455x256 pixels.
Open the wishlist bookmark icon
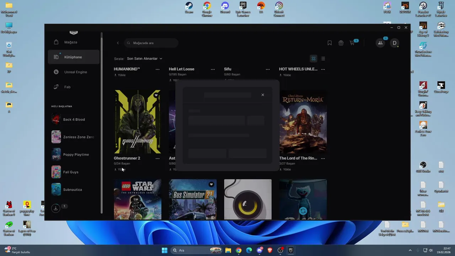(x=330, y=43)
